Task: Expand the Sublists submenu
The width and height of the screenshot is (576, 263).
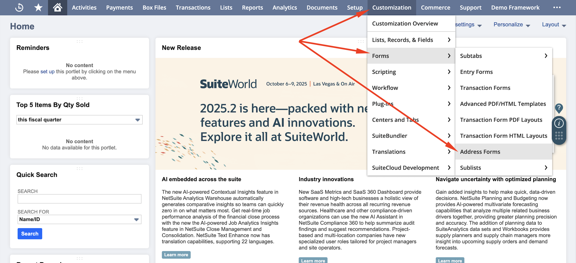Action: tap(504, 168)
